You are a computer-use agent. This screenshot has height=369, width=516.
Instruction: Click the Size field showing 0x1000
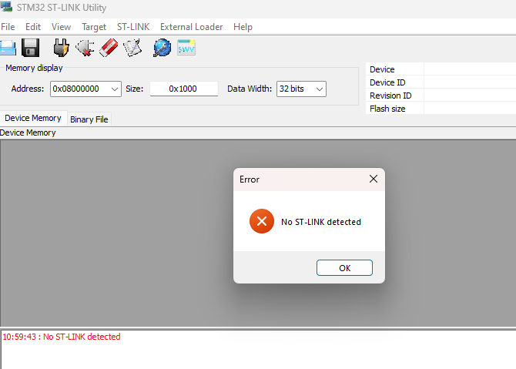(x=184, y=89)
